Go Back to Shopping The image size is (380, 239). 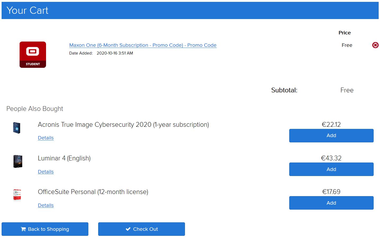point(45,229)
